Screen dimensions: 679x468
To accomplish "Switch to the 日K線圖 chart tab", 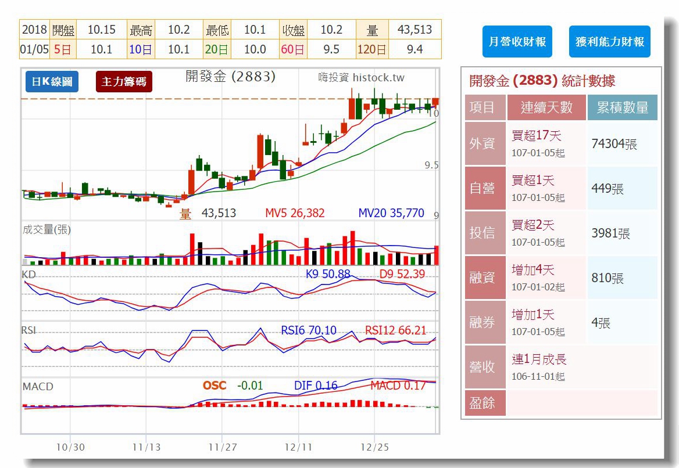I will pos(52,81).
